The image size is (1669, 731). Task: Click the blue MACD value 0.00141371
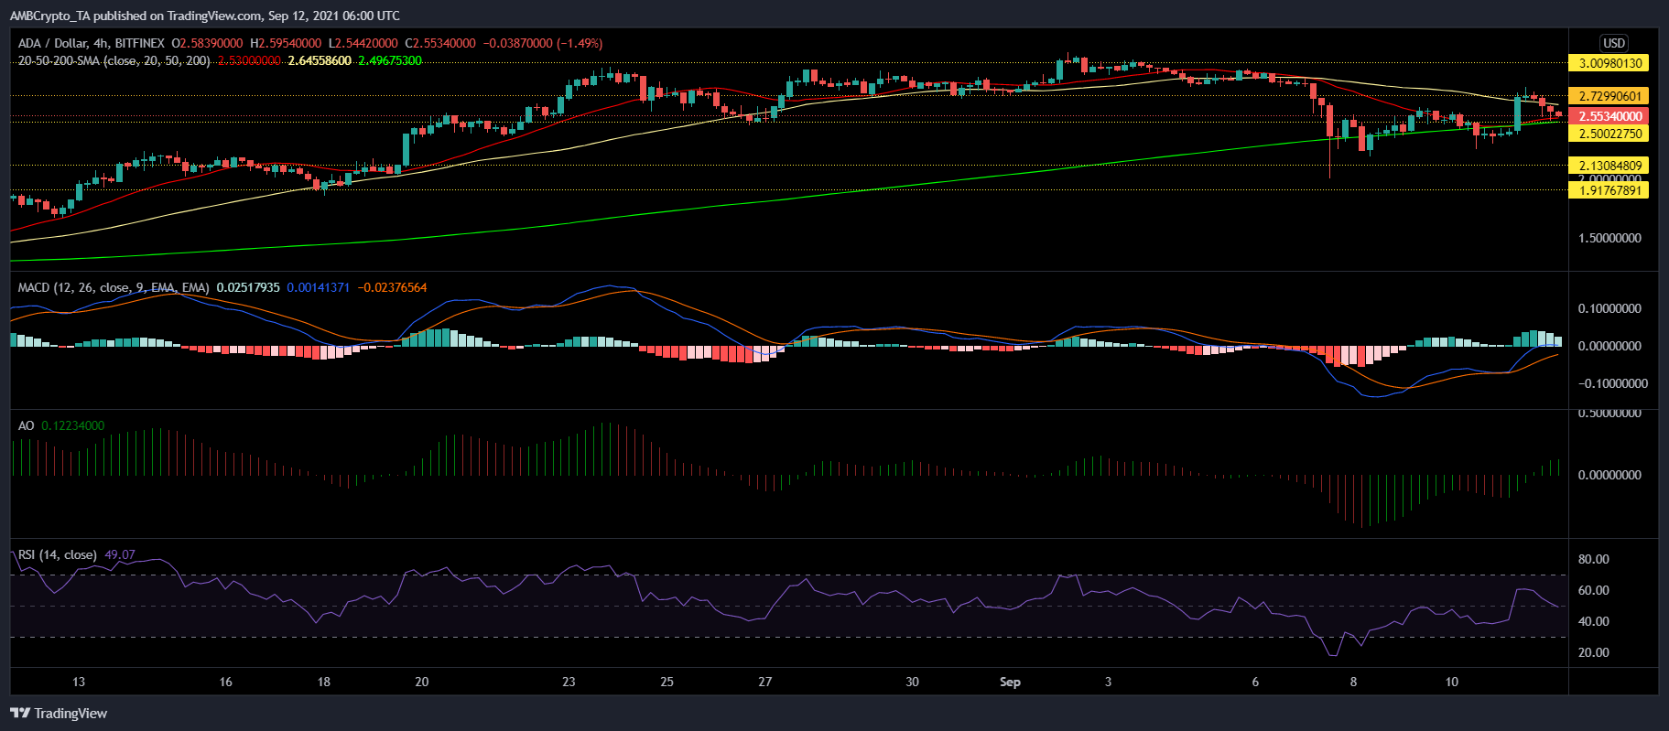(x=318, y=287)
